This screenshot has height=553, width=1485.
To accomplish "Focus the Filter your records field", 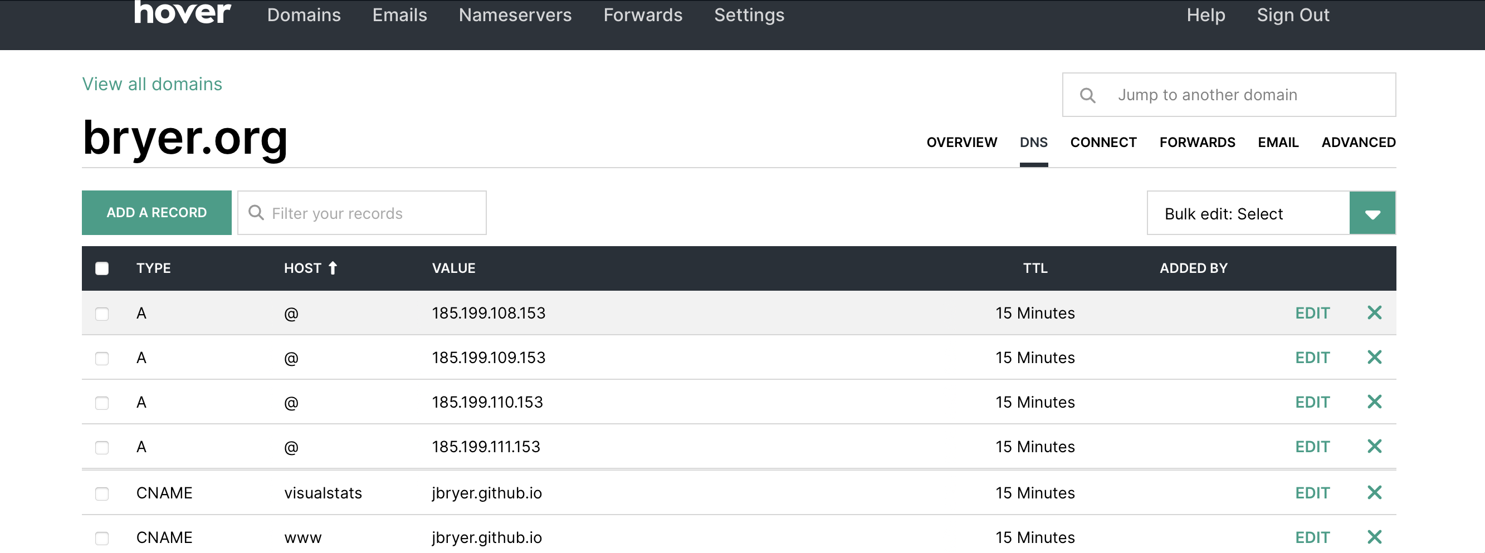I will (369, 213).
